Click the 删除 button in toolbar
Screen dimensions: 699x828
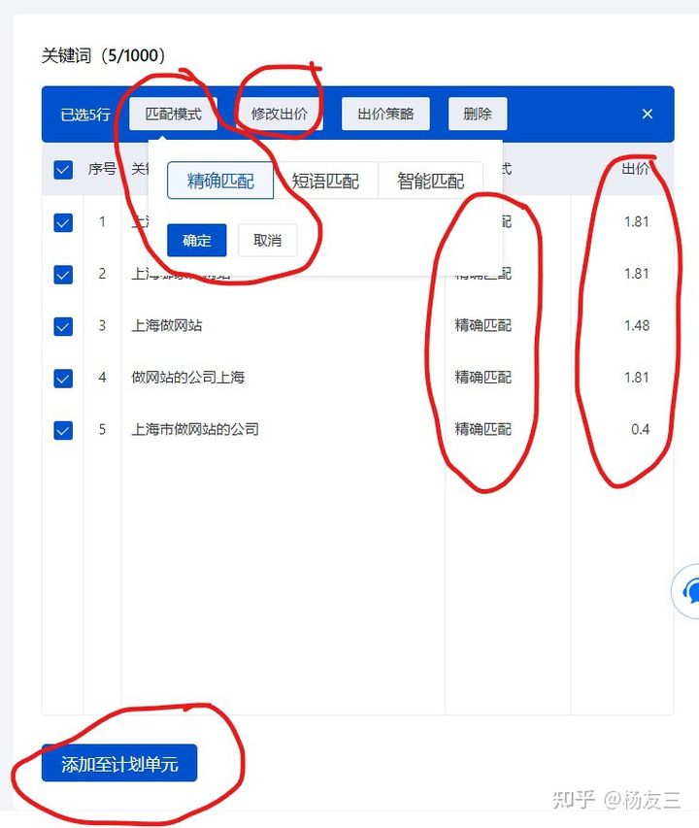[478, 114]
